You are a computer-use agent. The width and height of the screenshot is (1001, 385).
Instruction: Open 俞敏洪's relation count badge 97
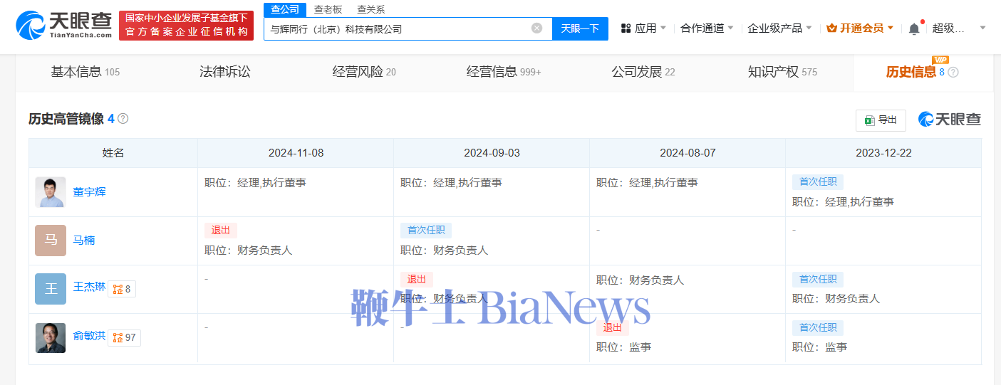124,337
